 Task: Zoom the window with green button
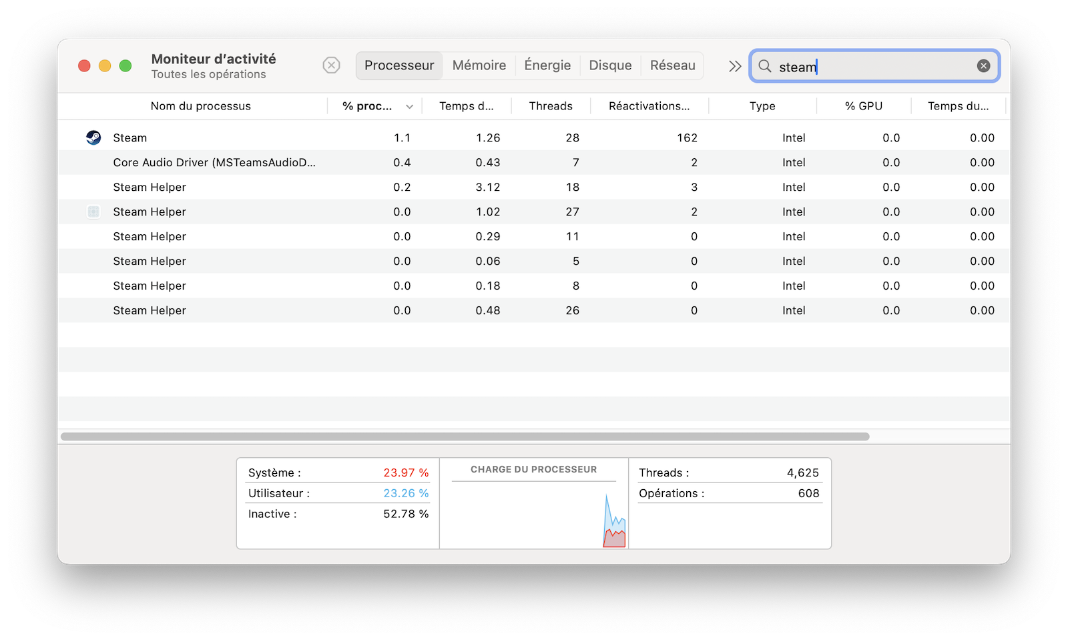(125, 65)
